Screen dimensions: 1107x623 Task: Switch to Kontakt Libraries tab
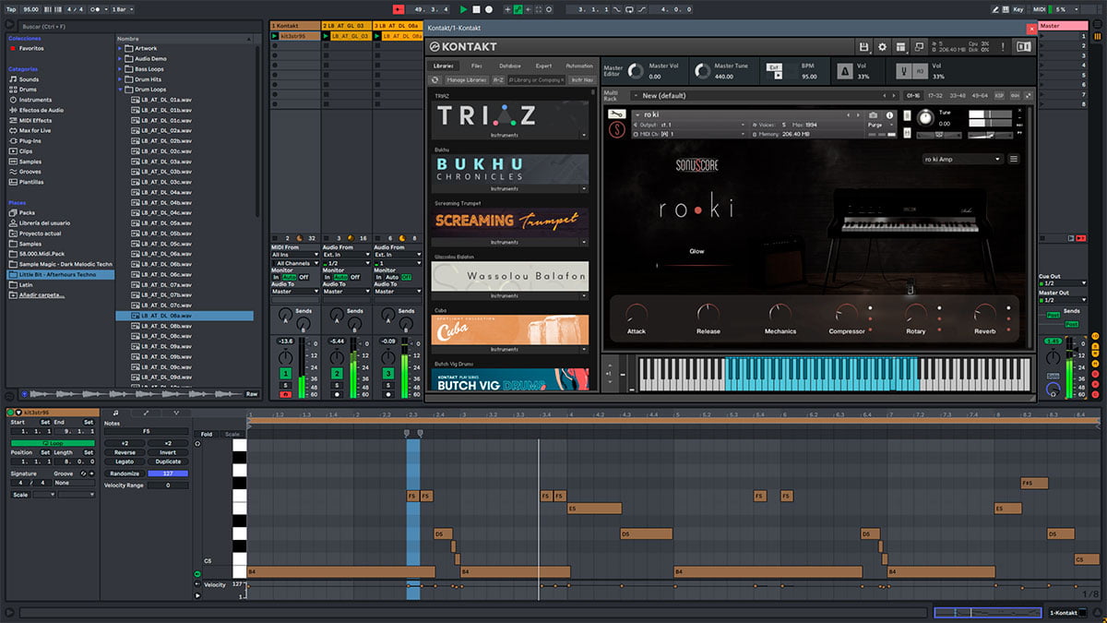coord(443,66)
